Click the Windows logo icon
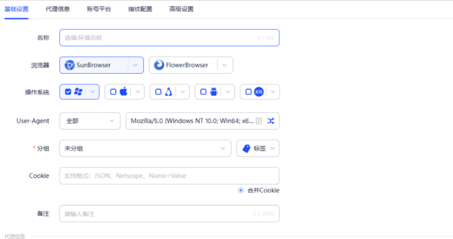Image resolution: width=453 pixels, height=239 pixels. (78, 92)
